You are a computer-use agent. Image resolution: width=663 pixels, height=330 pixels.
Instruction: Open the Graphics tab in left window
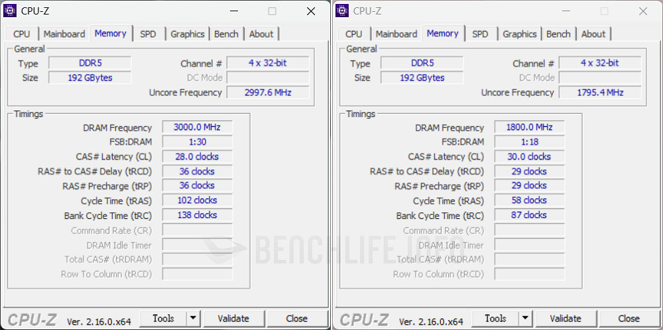point(188,34)
